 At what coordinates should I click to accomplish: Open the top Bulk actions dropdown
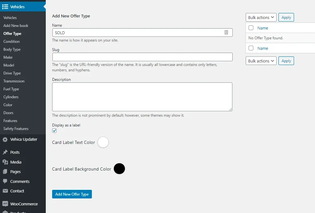tap(261, 17)
